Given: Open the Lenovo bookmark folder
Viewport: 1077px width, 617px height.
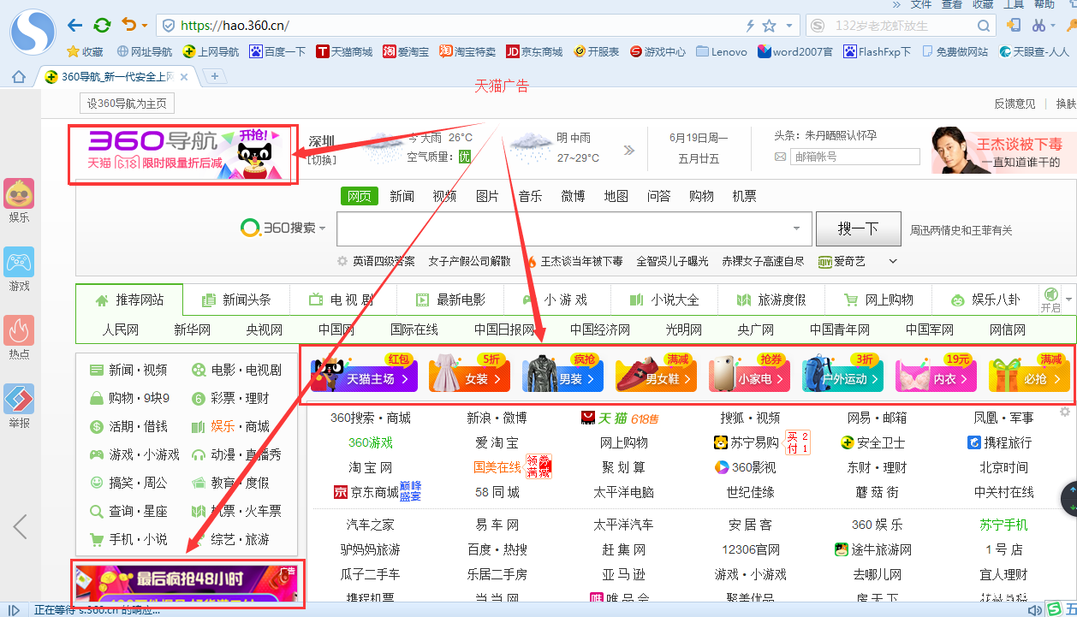Looking at the screenshot, I should coord(722,51).
